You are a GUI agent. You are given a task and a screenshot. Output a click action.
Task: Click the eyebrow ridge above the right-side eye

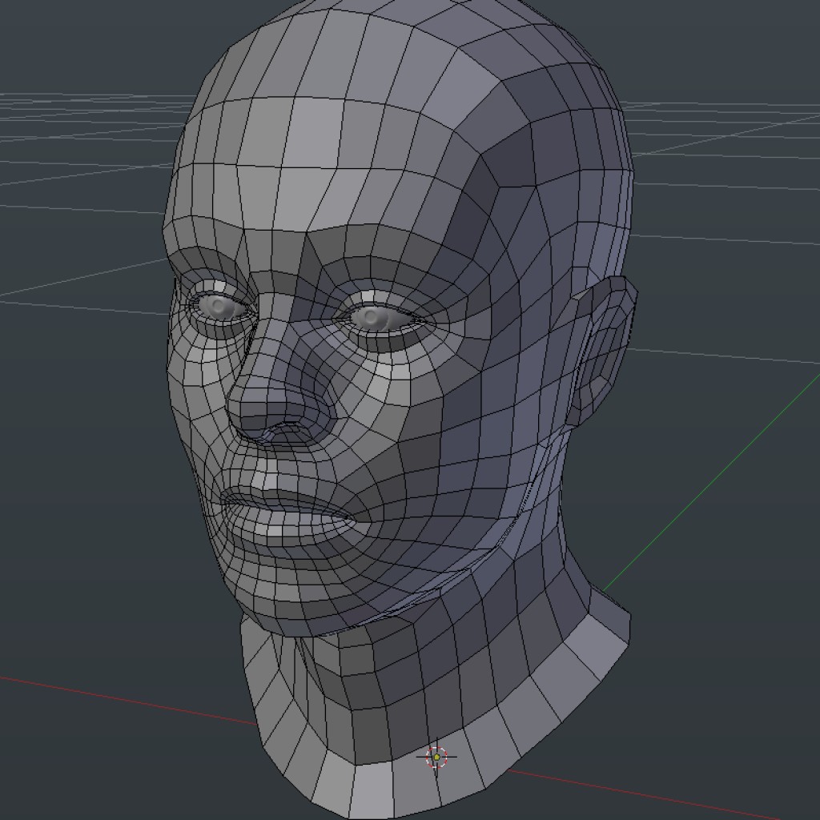[384, 276]
